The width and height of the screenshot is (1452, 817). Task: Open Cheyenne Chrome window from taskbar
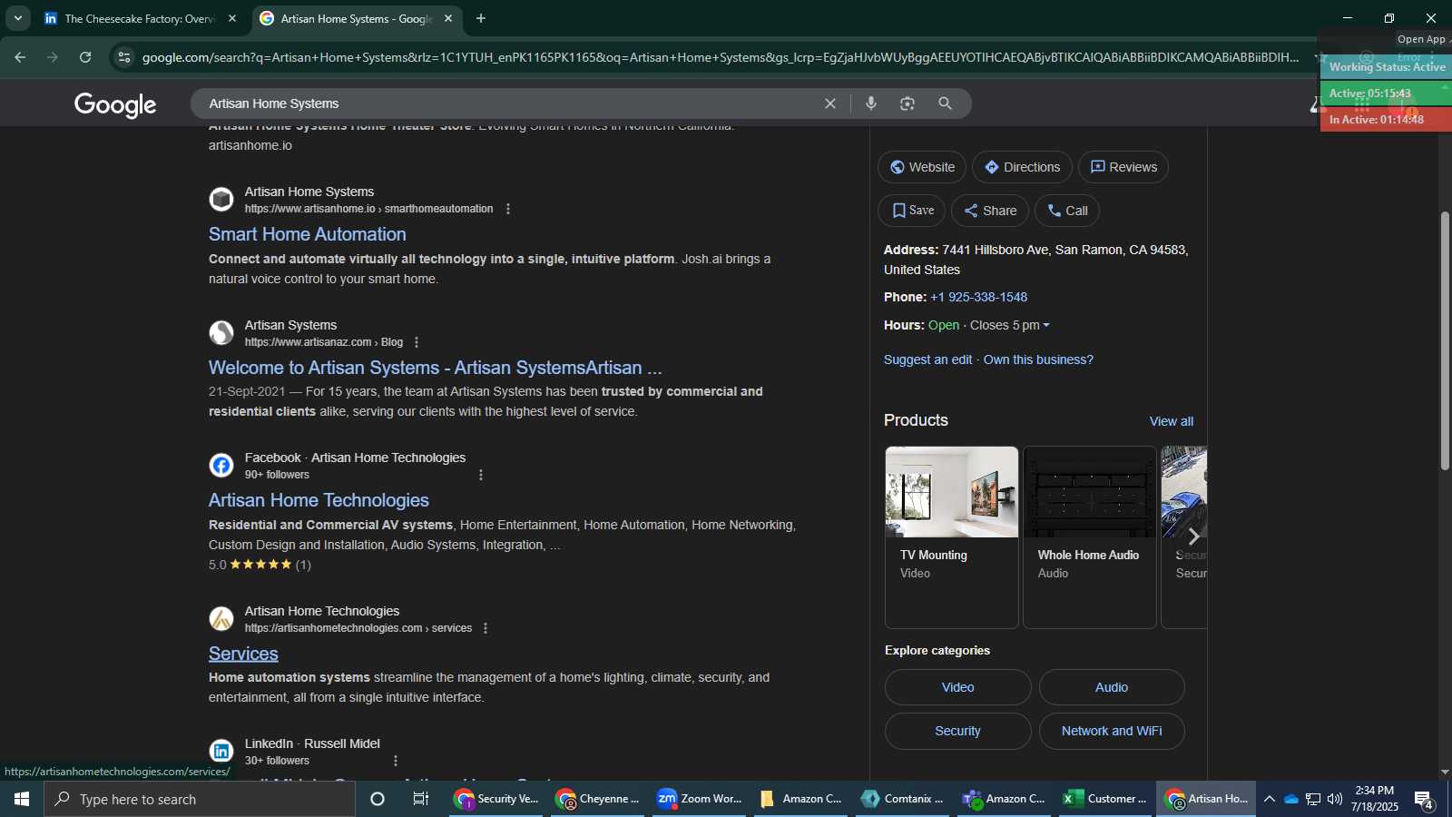click(598, 799)
